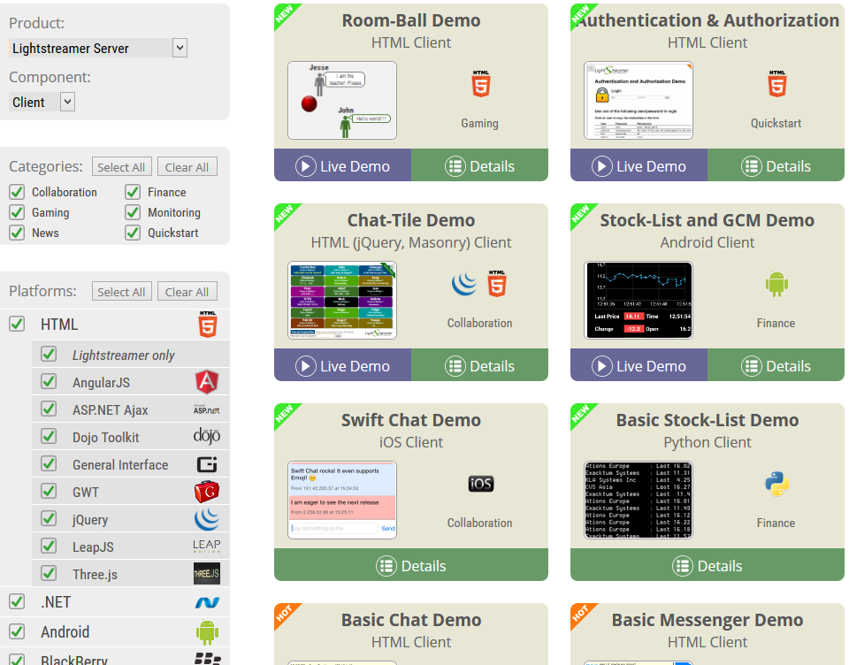
Task: Click the HTML5 logo beside HTML platform row
Action: point(208,325)
